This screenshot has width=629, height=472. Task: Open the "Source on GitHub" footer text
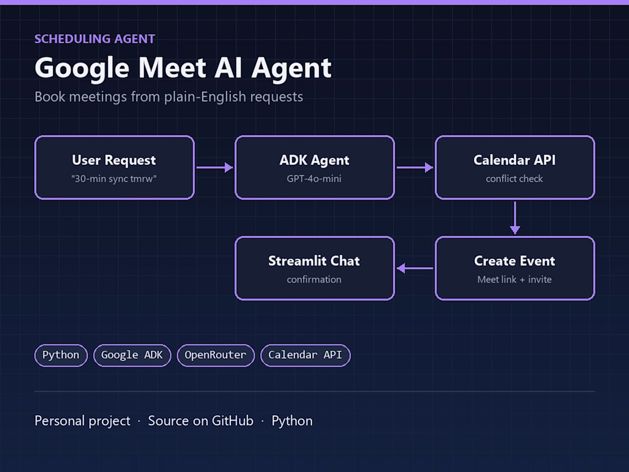click(x=201, y=421)
